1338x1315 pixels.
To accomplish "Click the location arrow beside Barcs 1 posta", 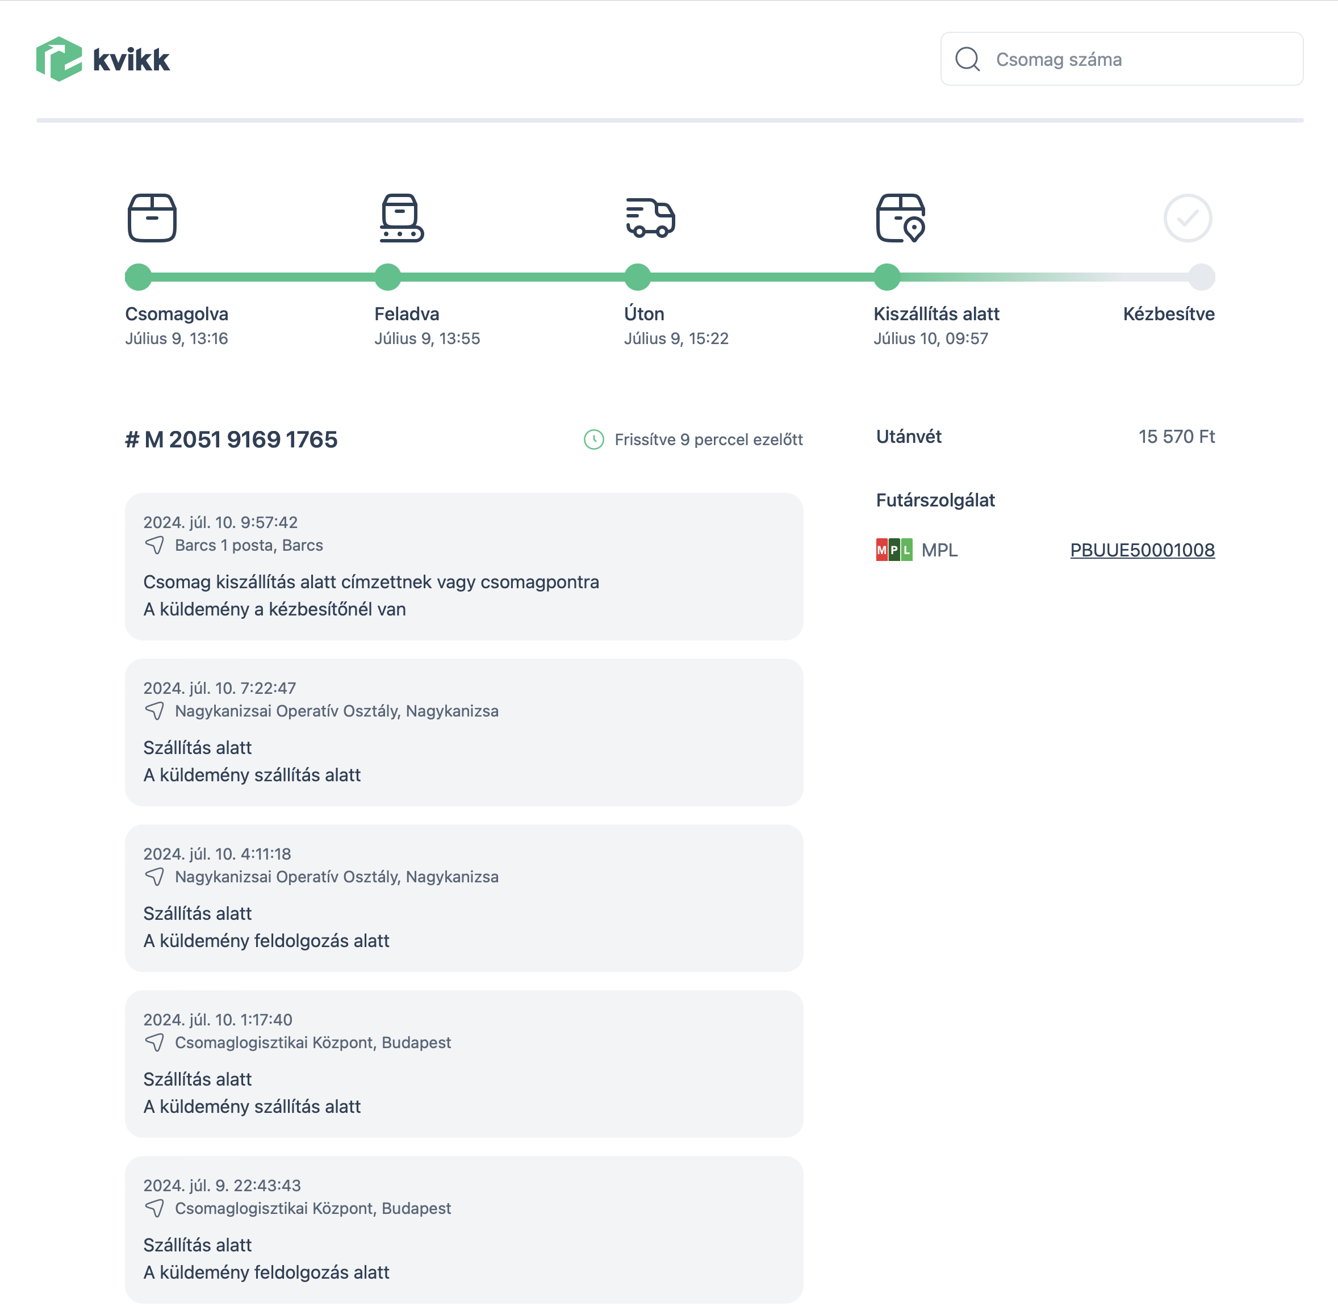I will click(x=154, y=546).
